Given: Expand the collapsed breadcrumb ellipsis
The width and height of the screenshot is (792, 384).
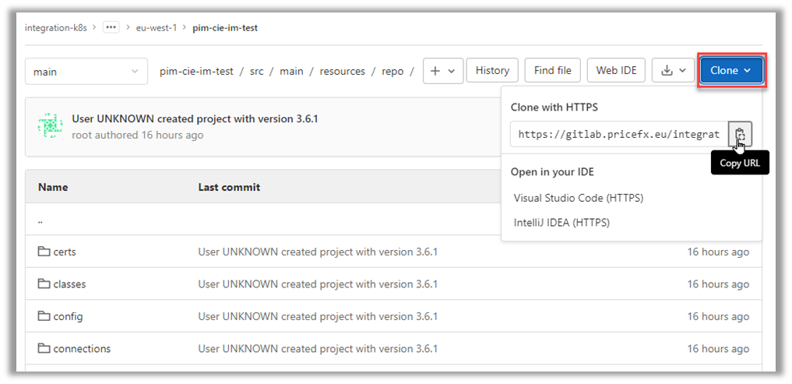Looking at the screenshot, I should (111, 27).
